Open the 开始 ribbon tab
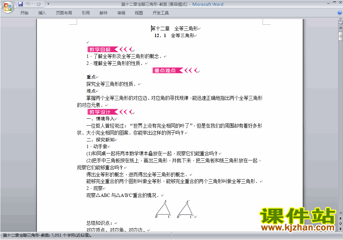This screenshot has height=240, width=343. point(24,13)
